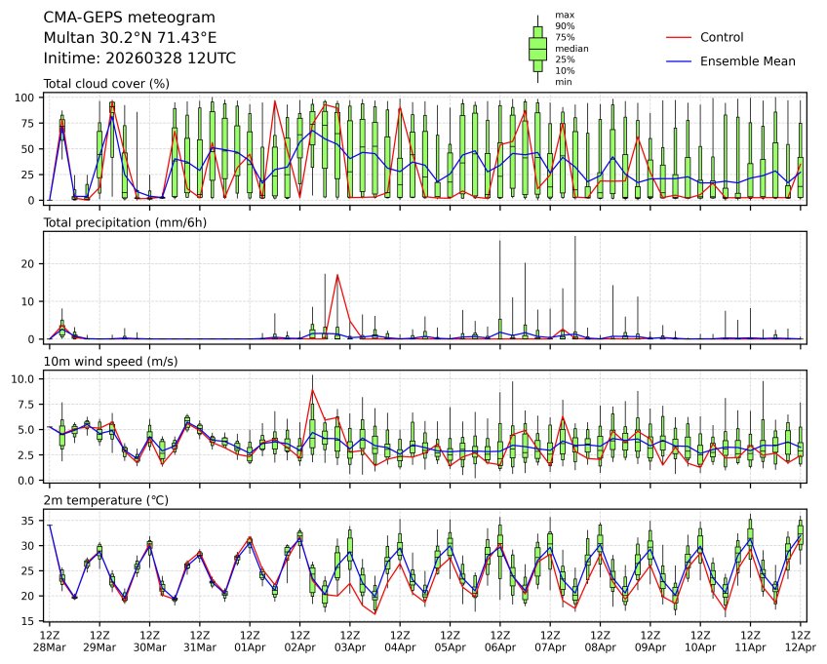Click the 12Z 28Mar time axis label
827x664 pixels.
click(x=50, y=642)
